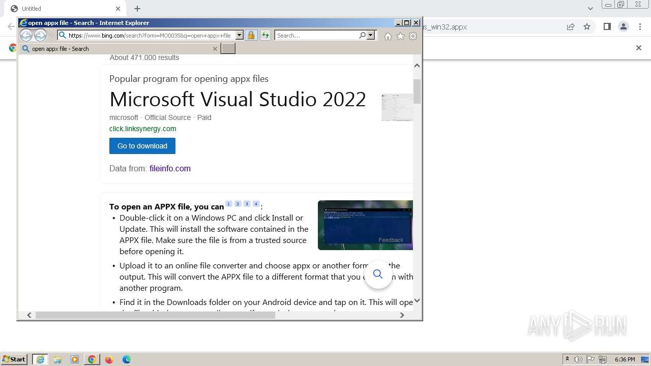651x366 pixels.
Task: Open citation reference 3
Action: 247,204
